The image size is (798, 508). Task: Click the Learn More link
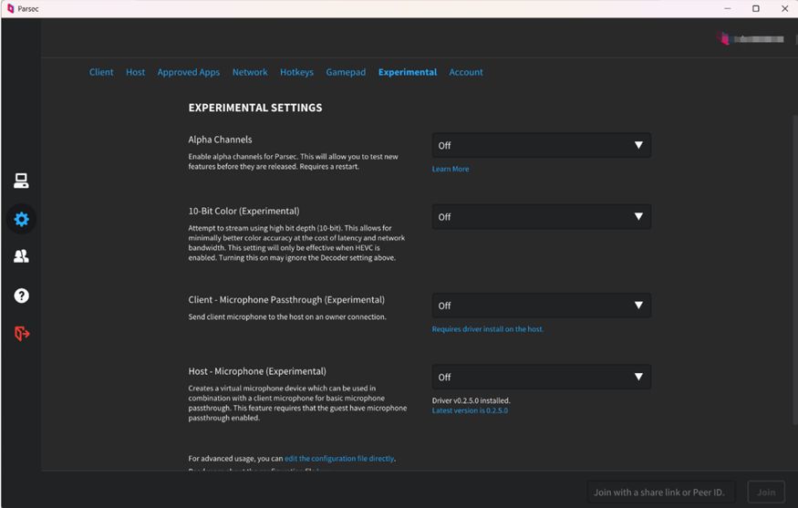click(451, 169)
